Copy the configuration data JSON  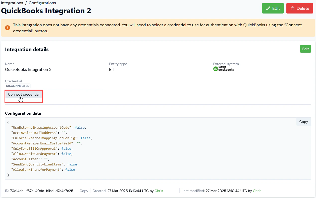[x=303, y=122]
